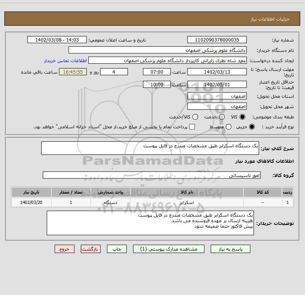Click the remaining days field showing 4
Screen dimensions: 305x295
point(114,72)
